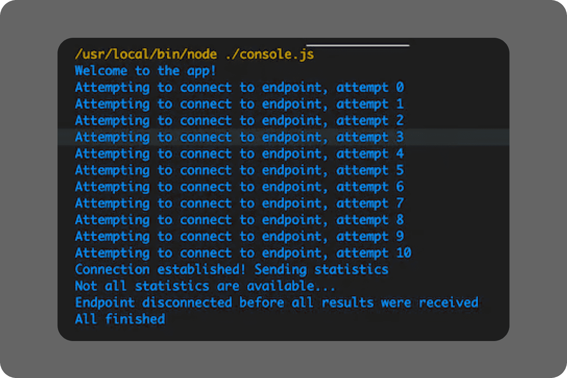The height and width of the screenshot is (378, 567).
Task: Click the /usr/local/bin/node ./console.js command line
Action: coord(194,54)
